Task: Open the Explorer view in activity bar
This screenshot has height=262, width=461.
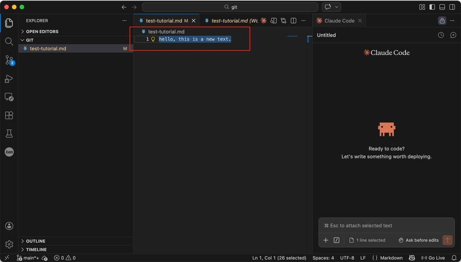Action: (x=9, y=23)
